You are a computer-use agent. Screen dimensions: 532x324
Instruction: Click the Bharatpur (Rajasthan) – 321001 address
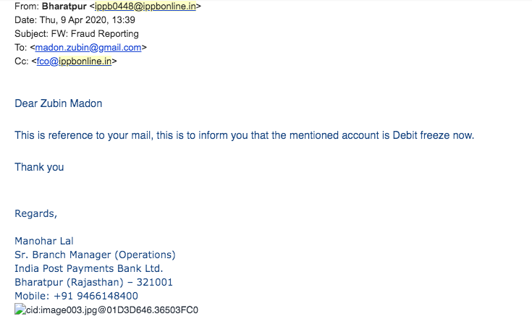click(x=93, y=282)
